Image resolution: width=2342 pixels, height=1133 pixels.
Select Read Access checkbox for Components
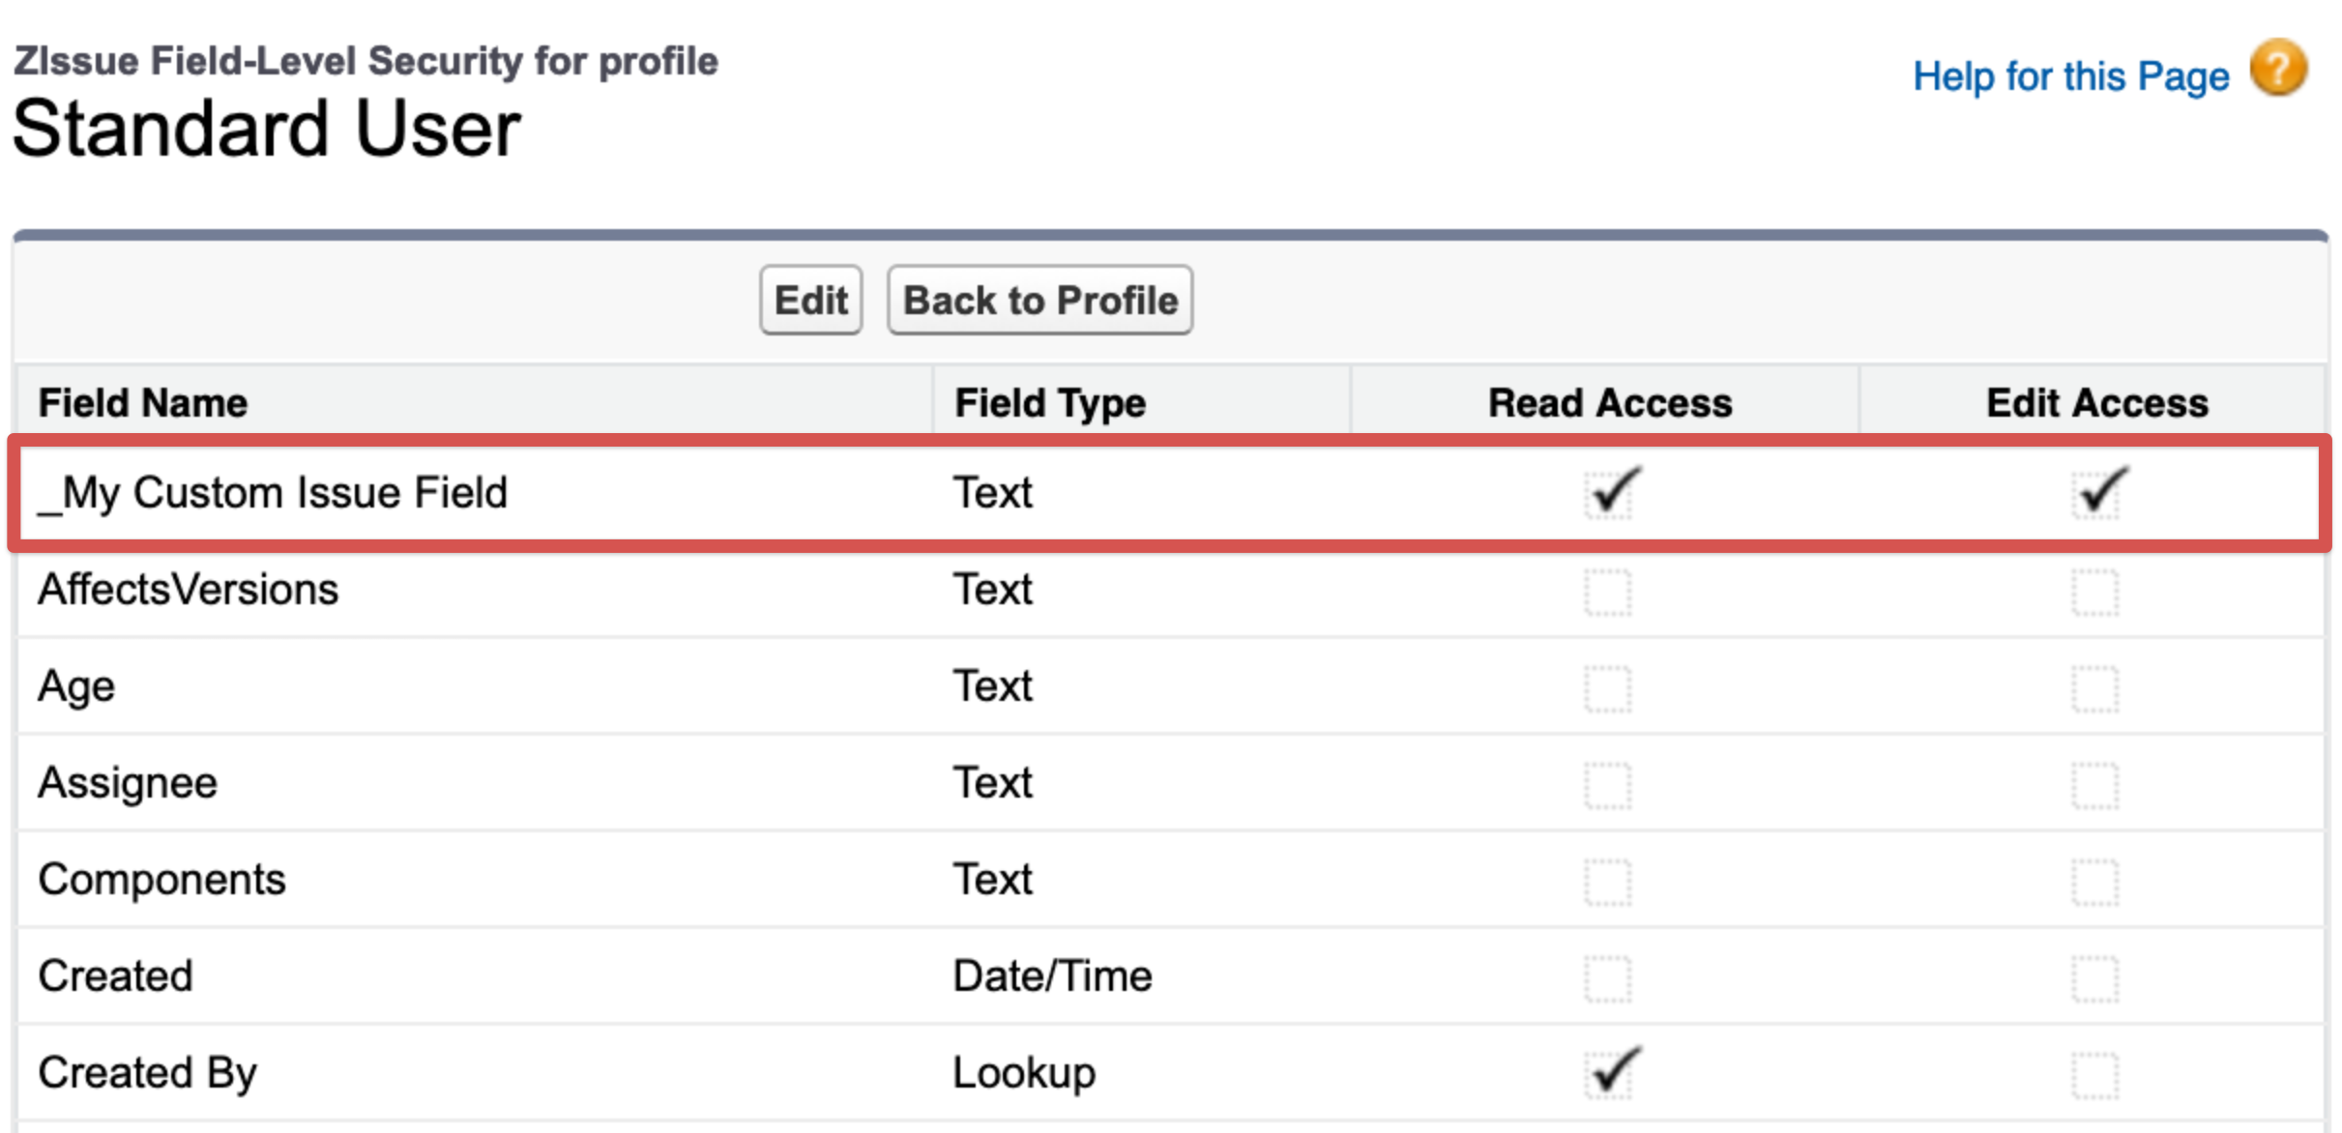1608,882
